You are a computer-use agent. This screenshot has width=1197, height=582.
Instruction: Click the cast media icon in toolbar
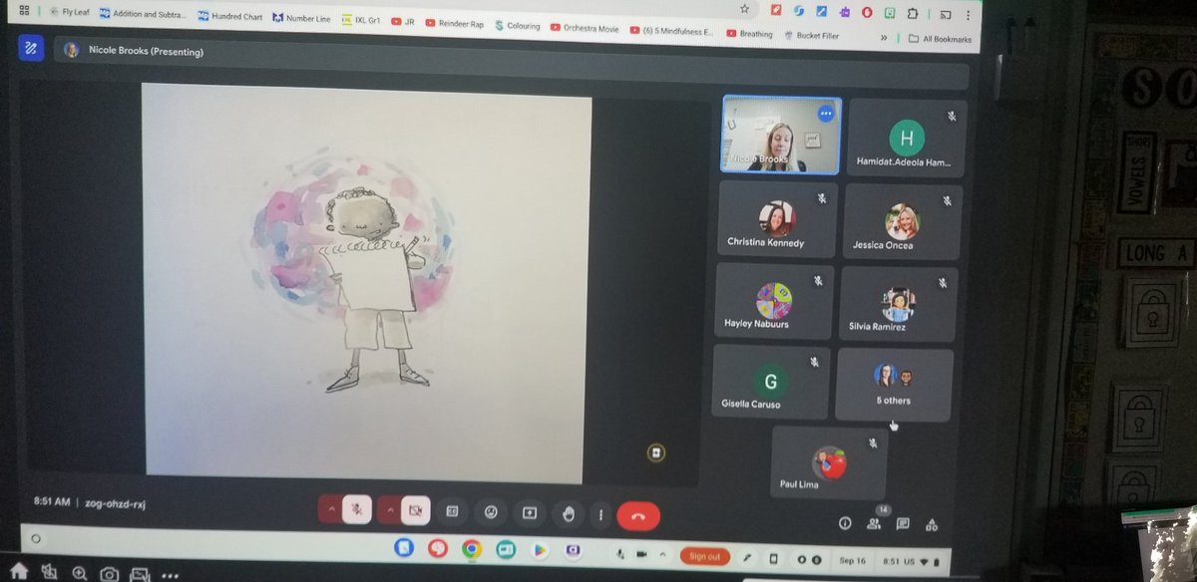point(945,15)
